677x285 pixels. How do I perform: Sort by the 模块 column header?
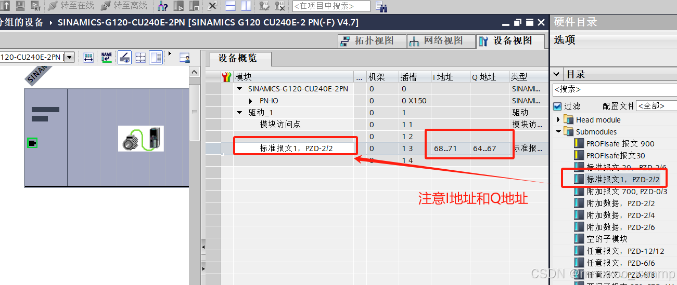293,77
